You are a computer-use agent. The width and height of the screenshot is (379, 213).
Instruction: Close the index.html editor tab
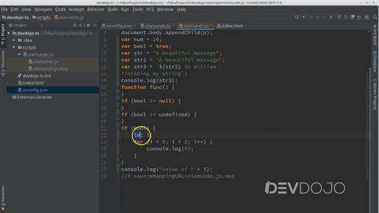click(x=245, y=26)
